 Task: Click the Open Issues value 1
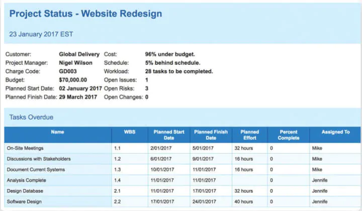pyautogui.click(x=147, y=80)
